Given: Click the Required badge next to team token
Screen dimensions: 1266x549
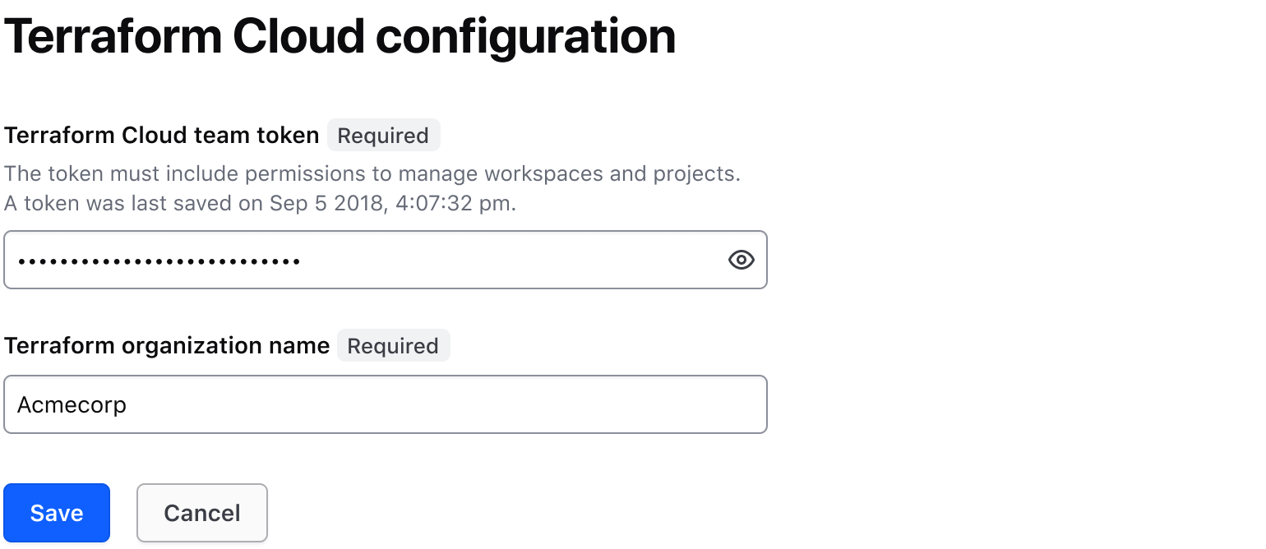Looking at the screenshot, I should (383, 135).
